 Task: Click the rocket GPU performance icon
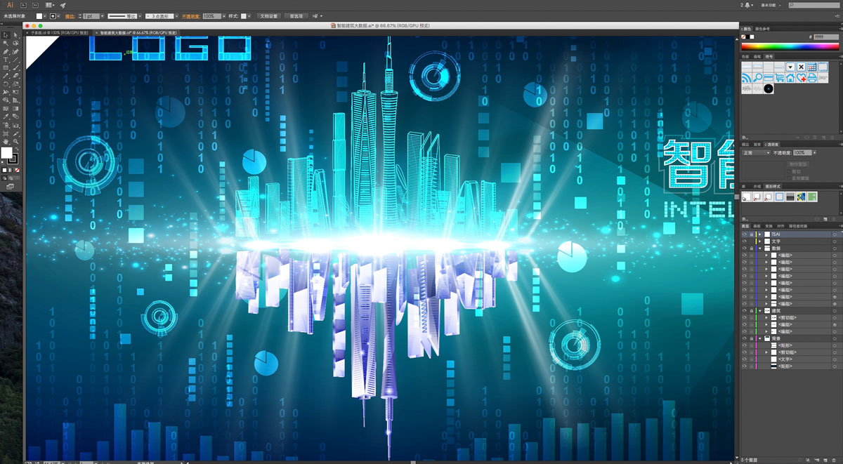tap(63, 5)
